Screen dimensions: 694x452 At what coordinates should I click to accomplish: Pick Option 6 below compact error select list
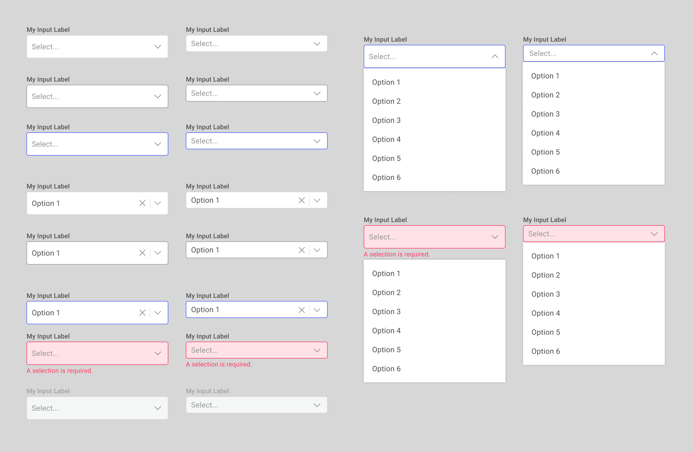[545, 351]
